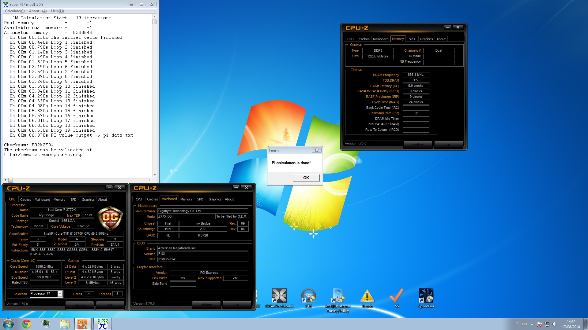Click the CAS# Latency 9.0 clocks value
Viewport: 588px width, 330px height.
(416, 86)
